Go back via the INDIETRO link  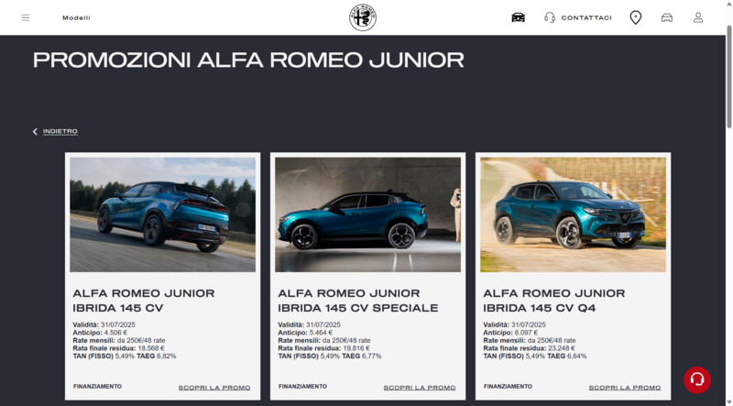click(x=60, y=131)
